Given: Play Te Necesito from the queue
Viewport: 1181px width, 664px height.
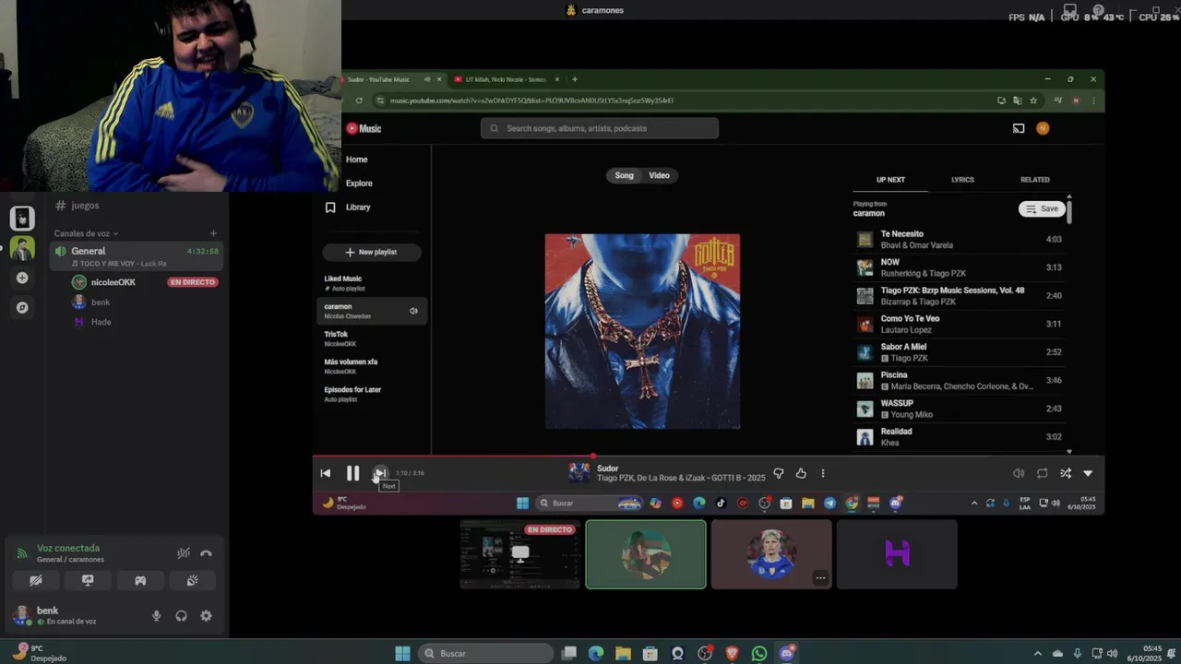Looking at the screenshot, I should [x=959, y=240].
